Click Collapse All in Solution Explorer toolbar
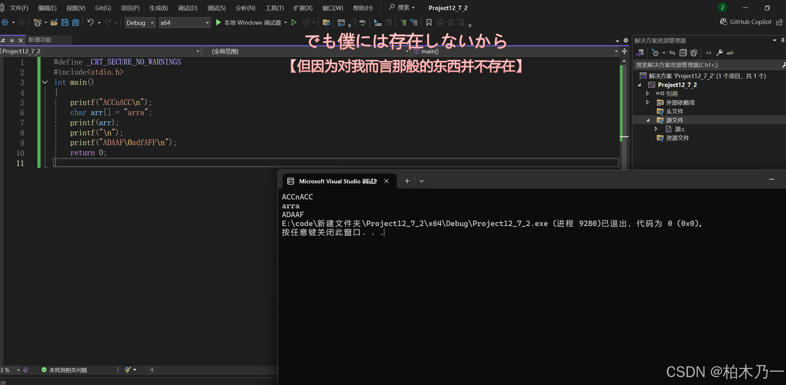 (x=683, y=53)
